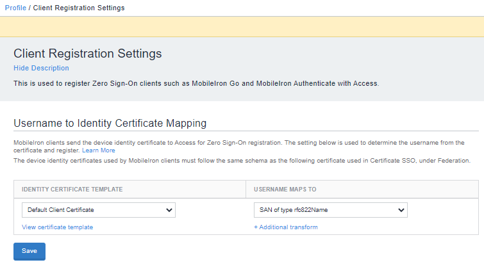Click the chevron arrow on the Username Maps To dropdown
Image resolution: width=484 pixels, height=267 pixels.
[x=401, y=210]
